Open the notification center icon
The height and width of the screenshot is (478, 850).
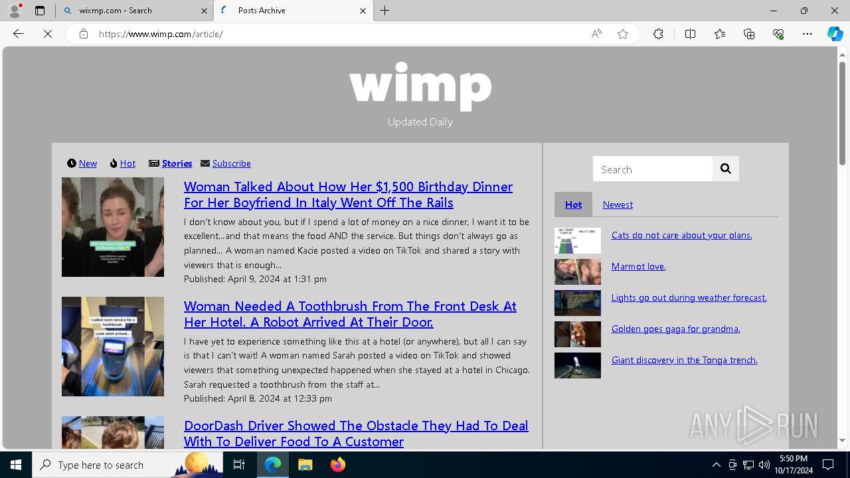tap(828, 465)
